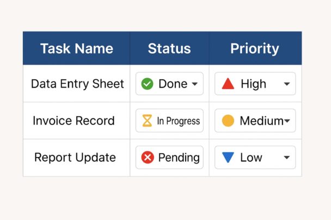Open the In Progress status selector
This screenshot has height=220, width=331.
point(169,121)
